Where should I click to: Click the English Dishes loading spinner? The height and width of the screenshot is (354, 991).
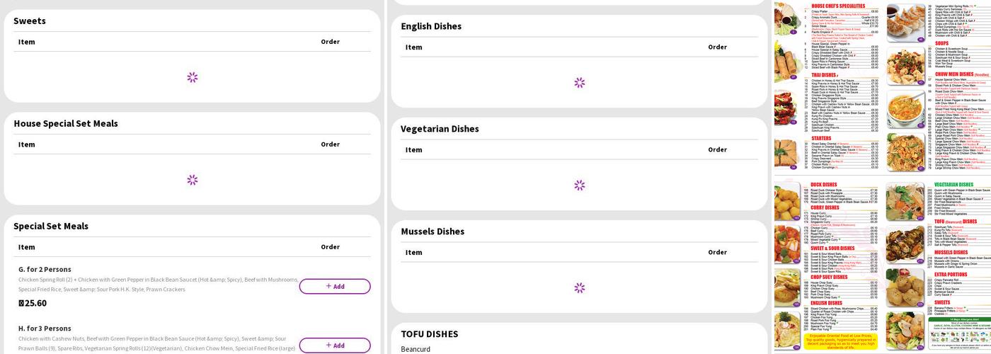click(580, 83)
